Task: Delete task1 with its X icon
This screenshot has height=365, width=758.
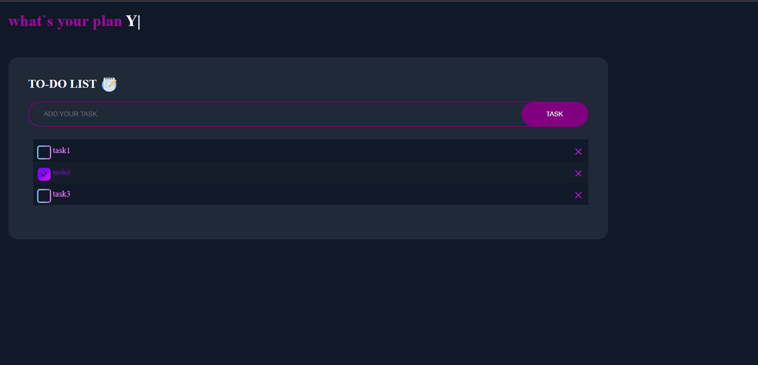Action: tap(578, 152)
